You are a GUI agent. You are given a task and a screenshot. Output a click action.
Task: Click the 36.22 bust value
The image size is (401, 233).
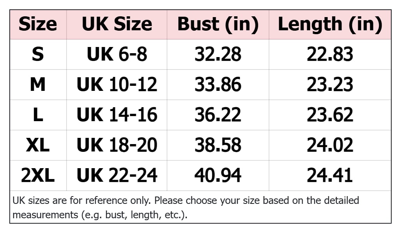point(218,115)
